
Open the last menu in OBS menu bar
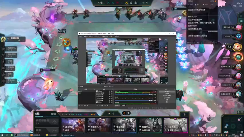[x=117, y=36]
